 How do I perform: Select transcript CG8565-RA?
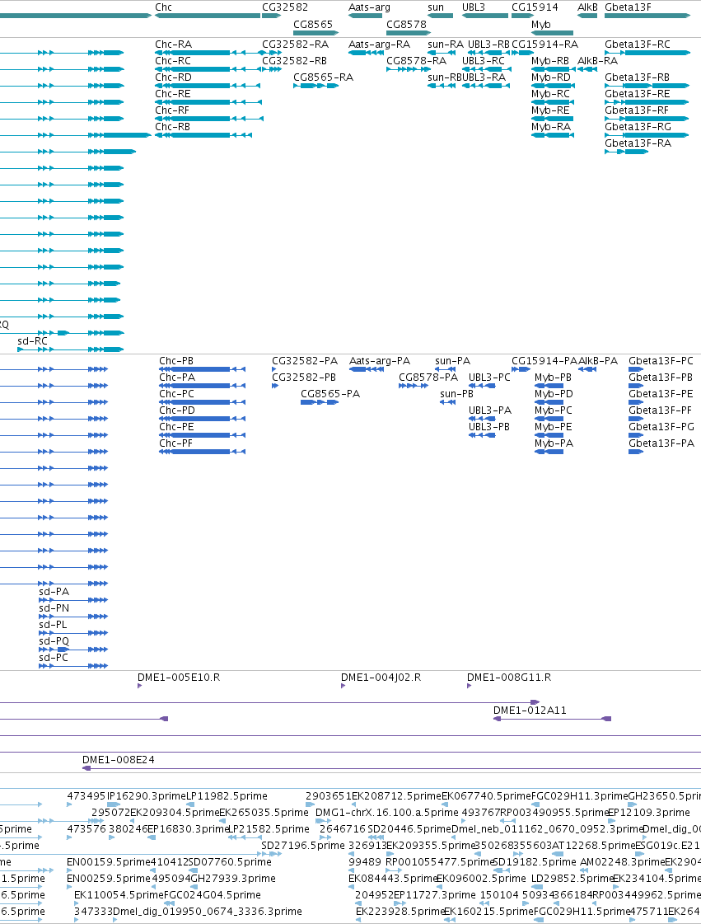coord(323,77)
